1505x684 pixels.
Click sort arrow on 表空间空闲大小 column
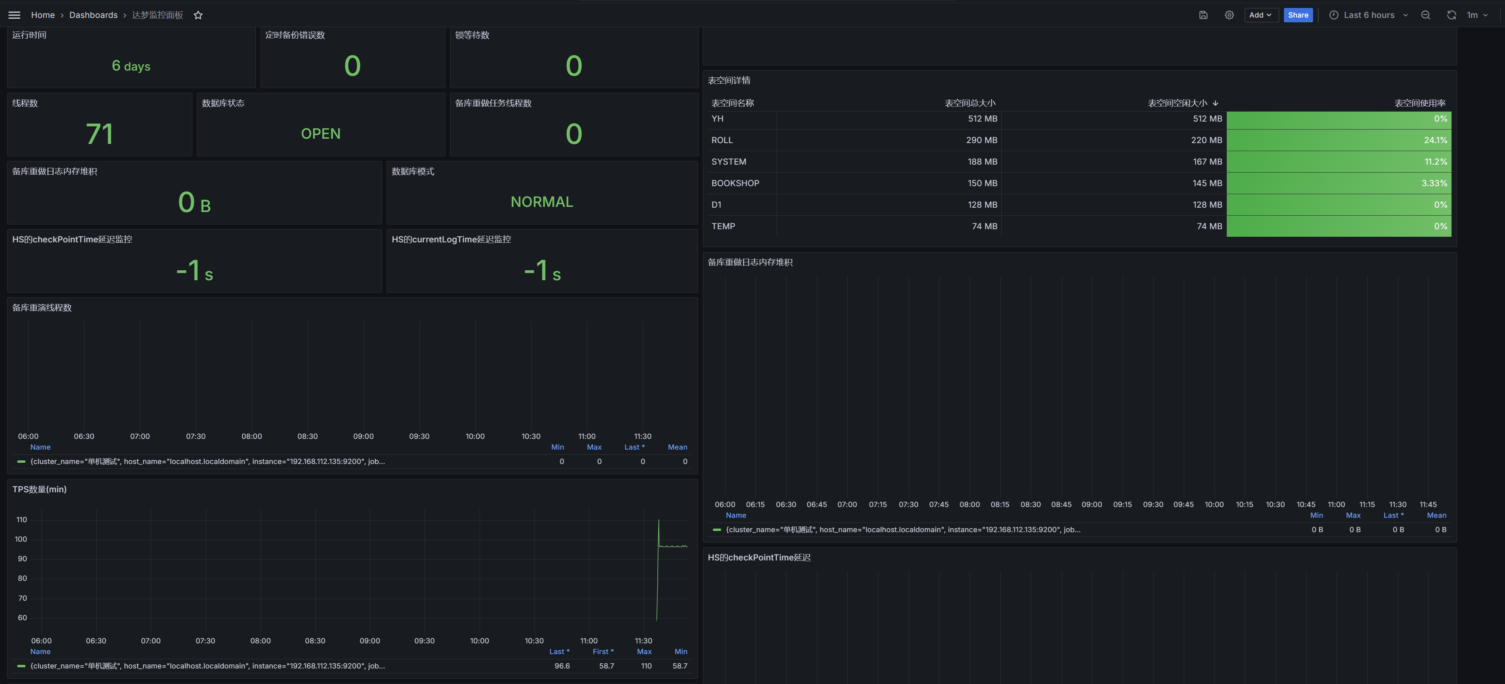coord(1215,103)
